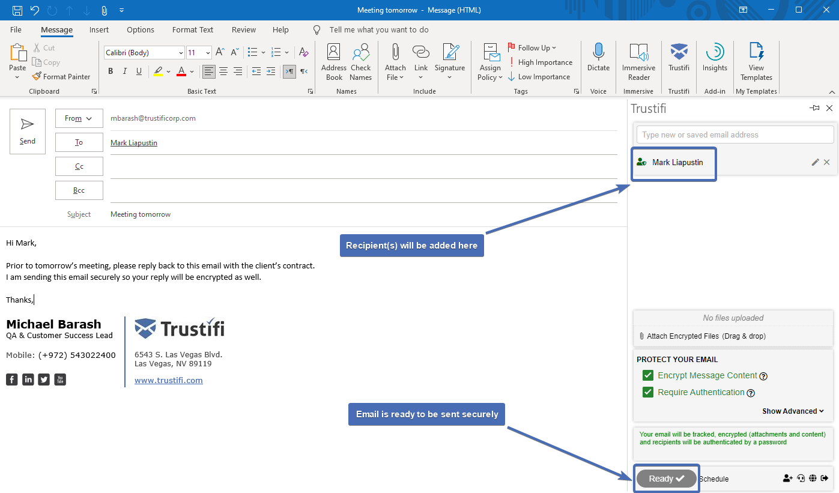The image size is (839, 493).
Task: Click the Bcc button
Action: [79, 190]
